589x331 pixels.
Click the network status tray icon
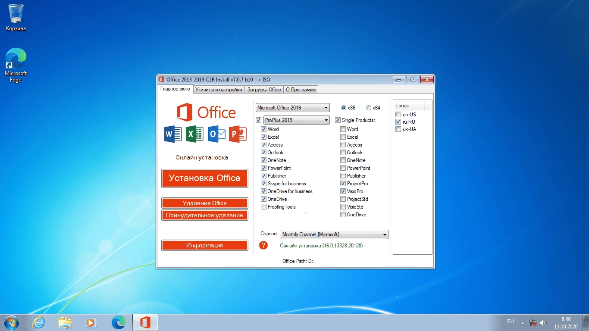pyautogui.click(x=533, y=323)
